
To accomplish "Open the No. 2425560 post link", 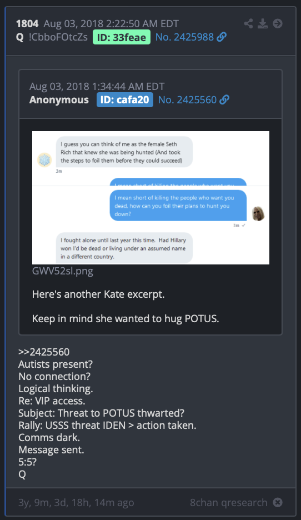I will pyautogui.click(x=187, y=100).
